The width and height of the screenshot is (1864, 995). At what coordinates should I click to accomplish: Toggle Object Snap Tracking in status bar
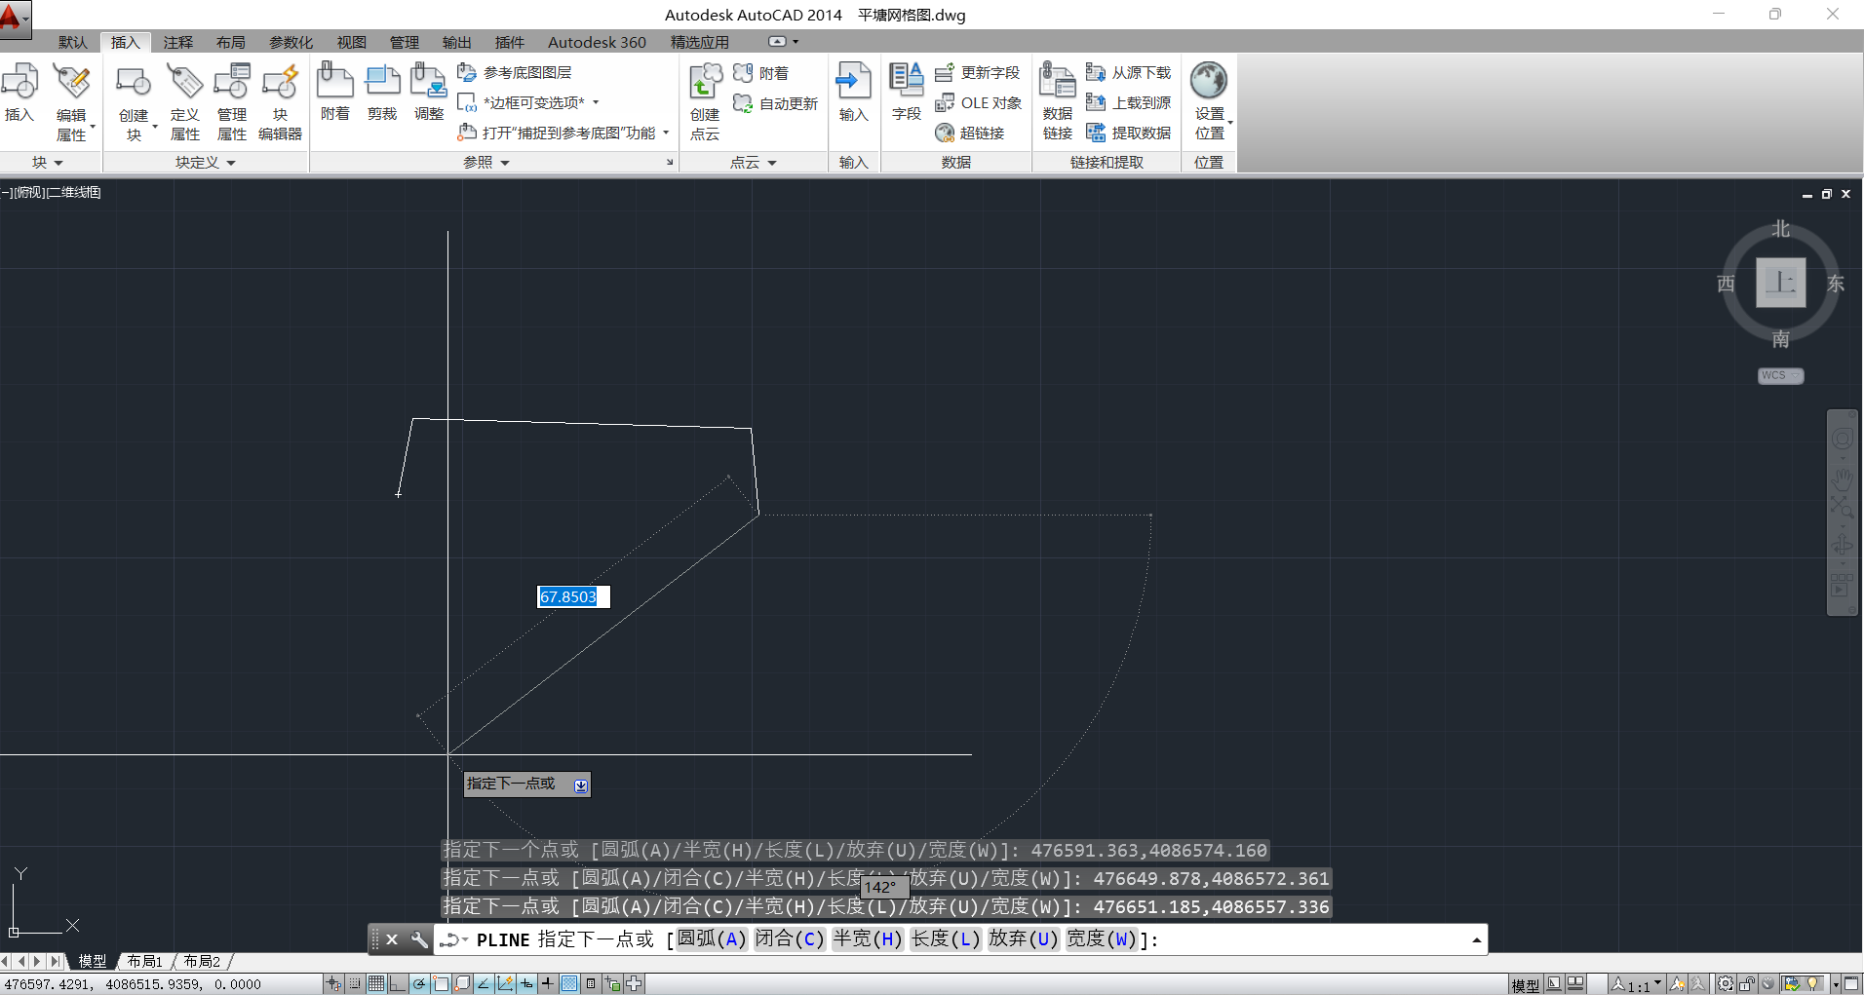pyautogui.click(x=484, y=984)
